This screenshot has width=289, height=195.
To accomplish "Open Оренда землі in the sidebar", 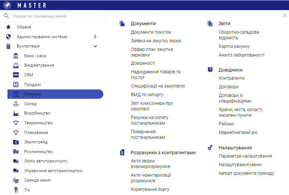I will [37, 180].
